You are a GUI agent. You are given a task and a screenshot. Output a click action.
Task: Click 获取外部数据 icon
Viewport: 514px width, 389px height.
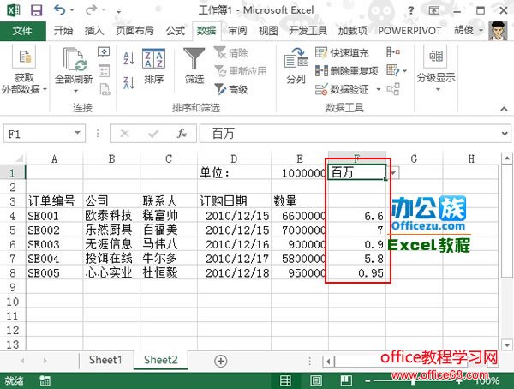pyautogui.click(x=24, y=57)
